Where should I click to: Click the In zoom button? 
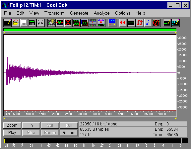coord(31,125)
